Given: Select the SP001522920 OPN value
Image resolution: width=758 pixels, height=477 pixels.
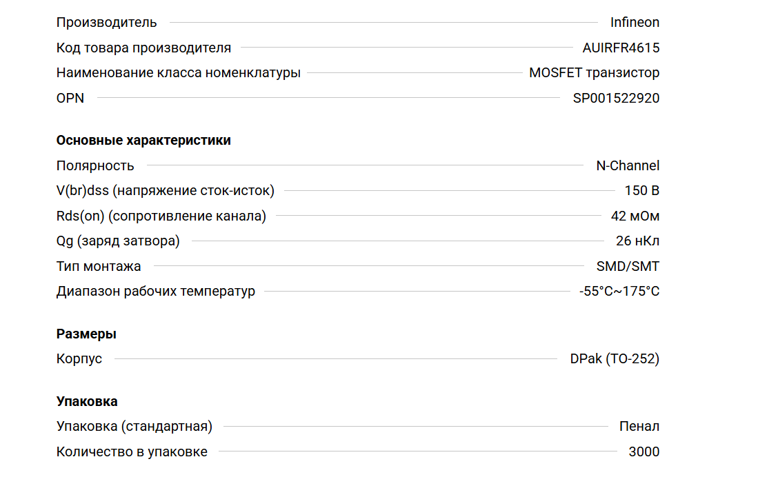Looking at the screenshot, I should (x=616, y=98).
